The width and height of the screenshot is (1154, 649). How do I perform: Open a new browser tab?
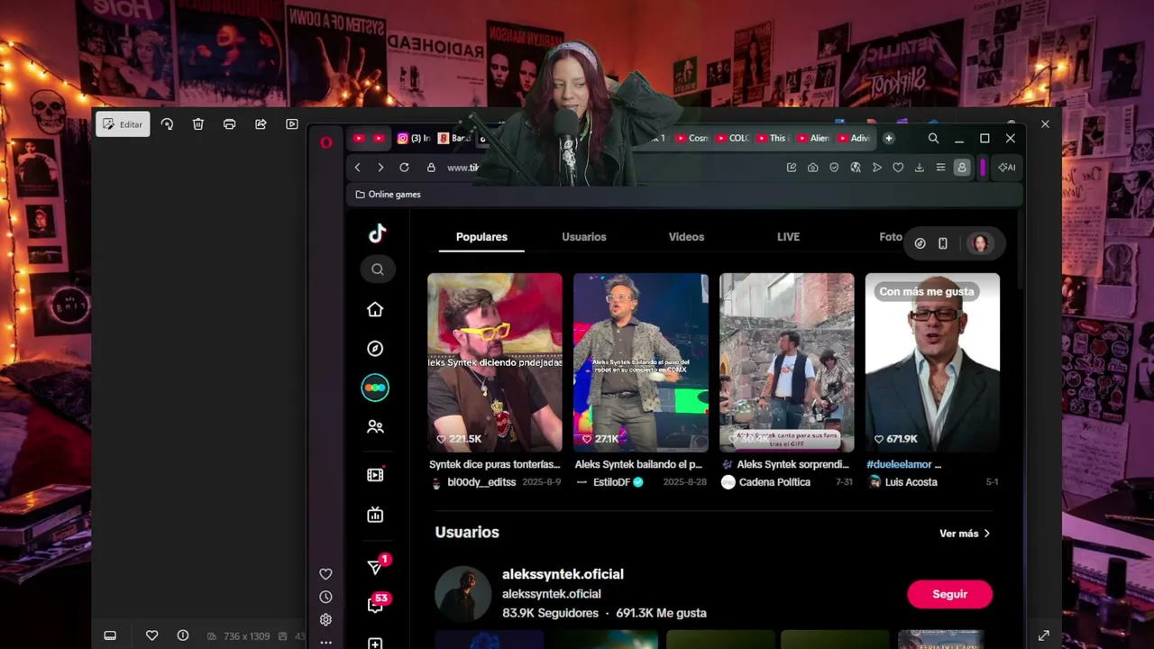pyautogui.click(x=889, y=138)
